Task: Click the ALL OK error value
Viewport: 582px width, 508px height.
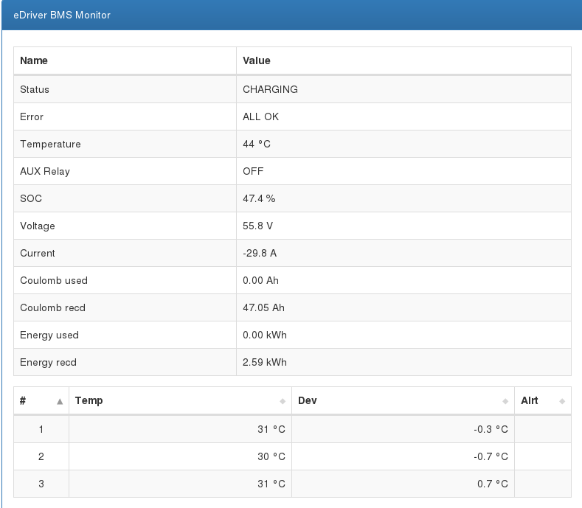Action: point(260,116)
